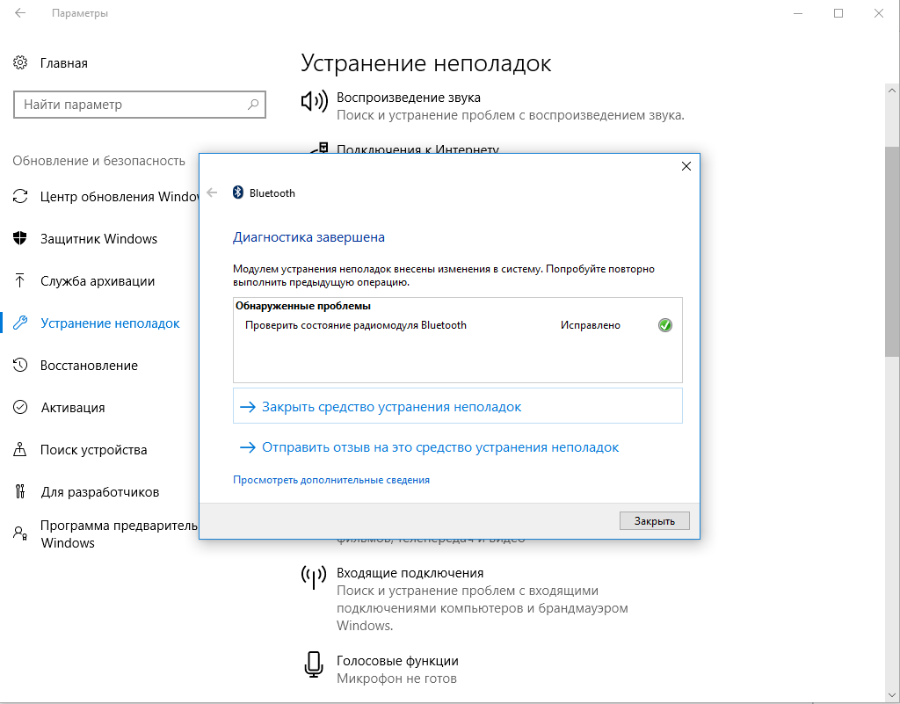Screen dimensions: 900x704
Task: Choose Закрыть средство устранения неполадок
Action: point(457,406)
